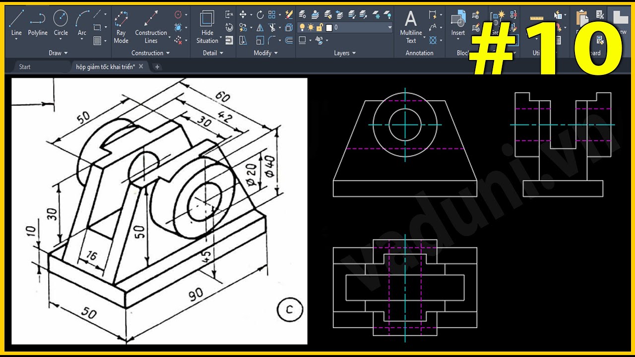Click the Hatch pattern icon in Draw panel

point(97,40)
